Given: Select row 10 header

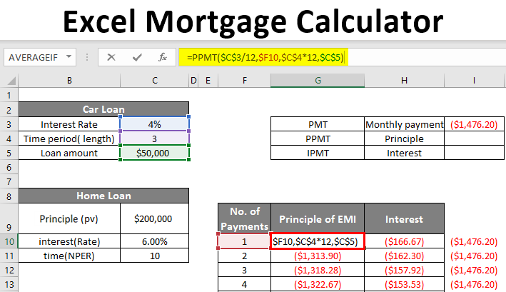Looking at the screenshot, I should tap(9, 241).
